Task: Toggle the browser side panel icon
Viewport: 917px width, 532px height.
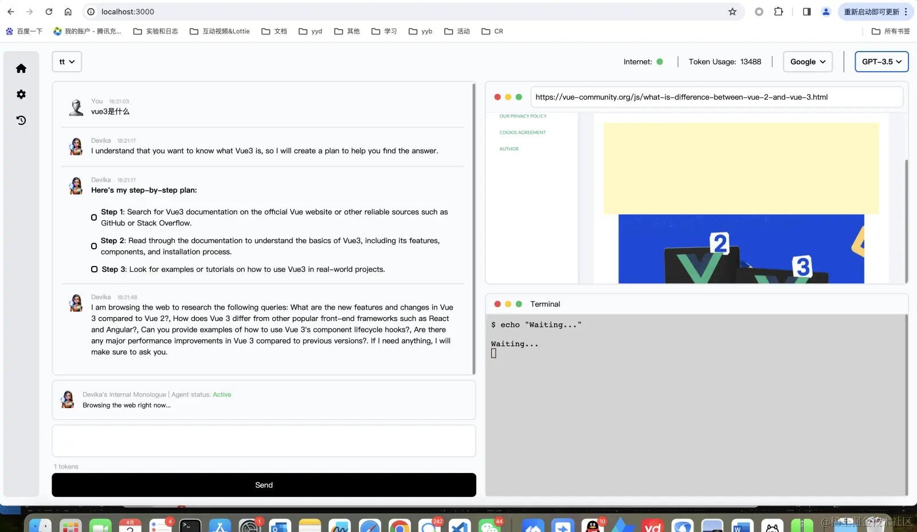Action: click(807, 11)
